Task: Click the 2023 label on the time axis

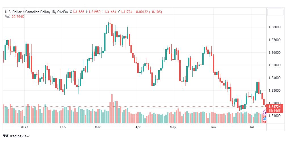Action: point(24,127)
